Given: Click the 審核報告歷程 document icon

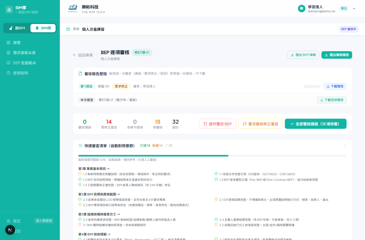Looking at the screenshot, I should 80,74.
